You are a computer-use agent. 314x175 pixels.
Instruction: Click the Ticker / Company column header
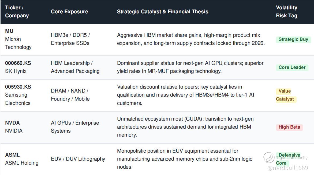tap(17, 11)
